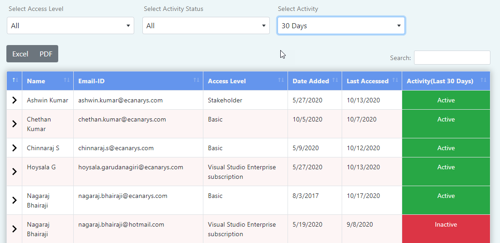The height and width of the screenshot is (243, 500).
Task: Expand Ashwin Kumar row details chevron
Action: click(x=15, y=100)
